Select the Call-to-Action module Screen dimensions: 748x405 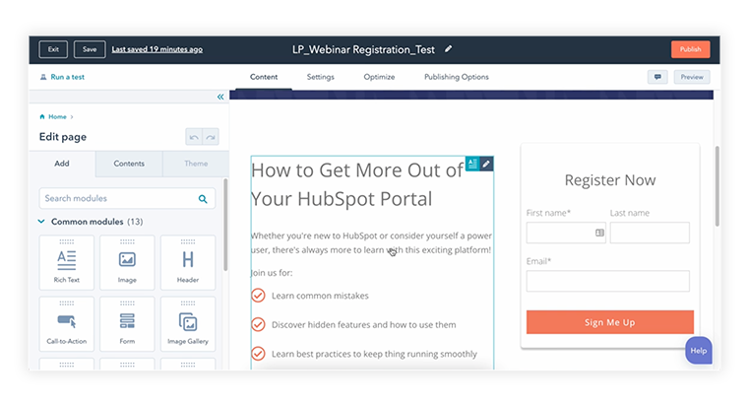[66, 324]
